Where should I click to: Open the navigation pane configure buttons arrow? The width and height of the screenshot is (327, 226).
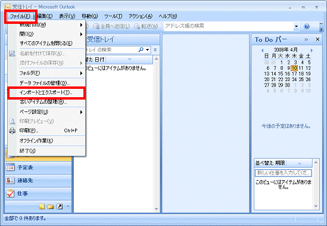[68, 206]
